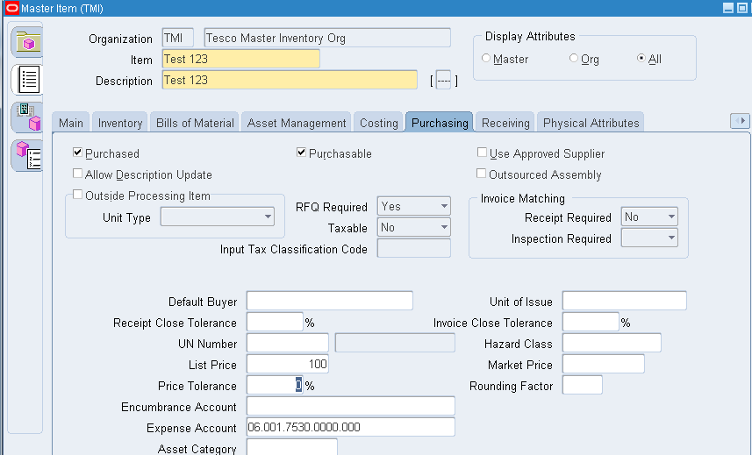Click the List Price field
752x455 pixels.
click(288, 364)
